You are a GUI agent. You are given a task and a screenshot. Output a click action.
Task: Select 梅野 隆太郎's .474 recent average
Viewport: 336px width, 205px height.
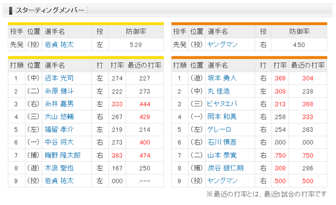coord(144,155)
